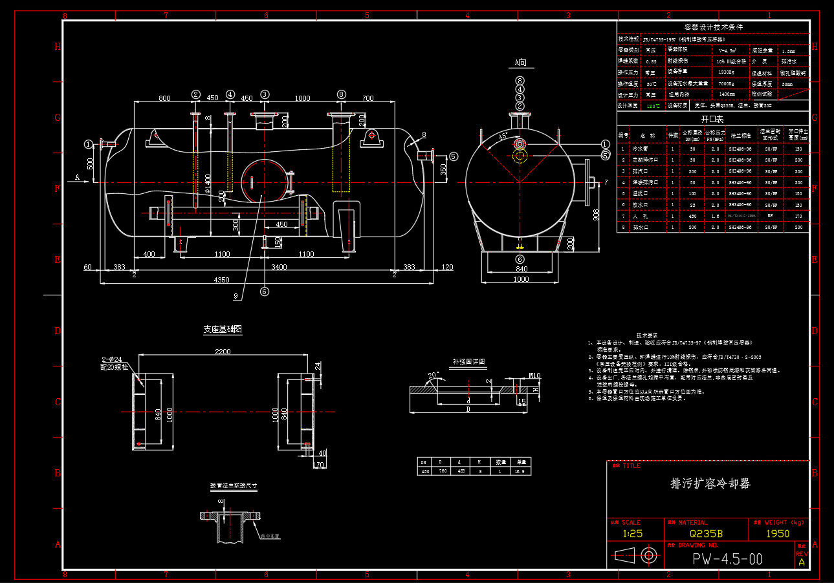This screenshot has width=834, height=583.
Task: Select nozzle row name 排水口
Action: point(639,228)
